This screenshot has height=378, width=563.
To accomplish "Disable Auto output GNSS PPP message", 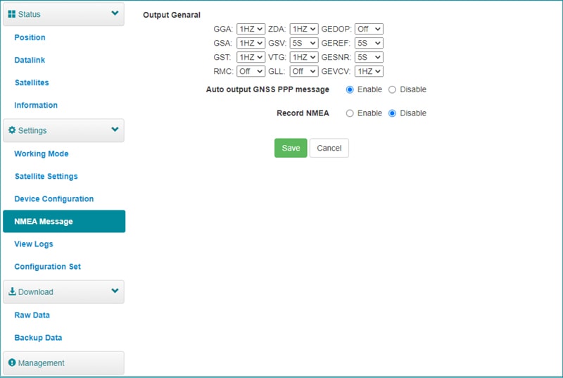I will (393, 90).
